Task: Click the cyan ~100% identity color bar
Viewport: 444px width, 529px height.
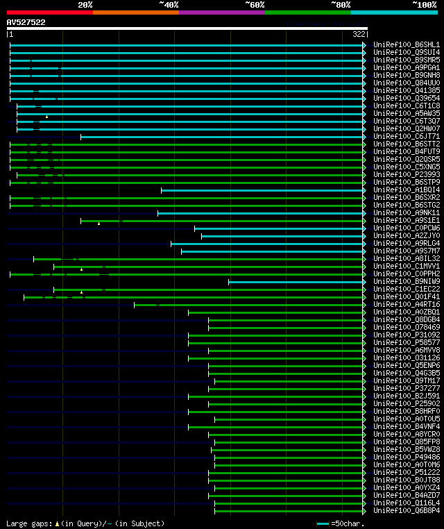Action: pos(394,12)
